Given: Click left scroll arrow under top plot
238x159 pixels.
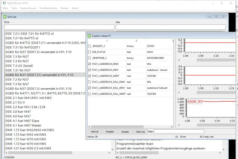Looking at the screenshot, I should coord(179,59).
